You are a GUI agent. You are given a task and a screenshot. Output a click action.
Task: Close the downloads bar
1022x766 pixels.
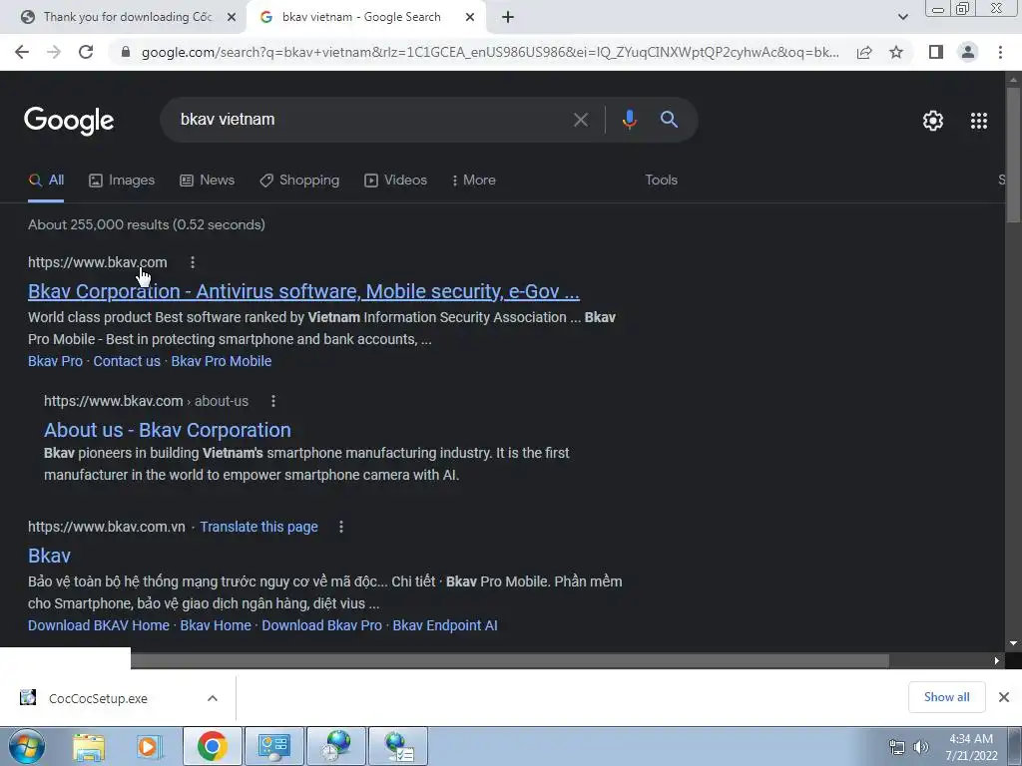coord(1004,697)
